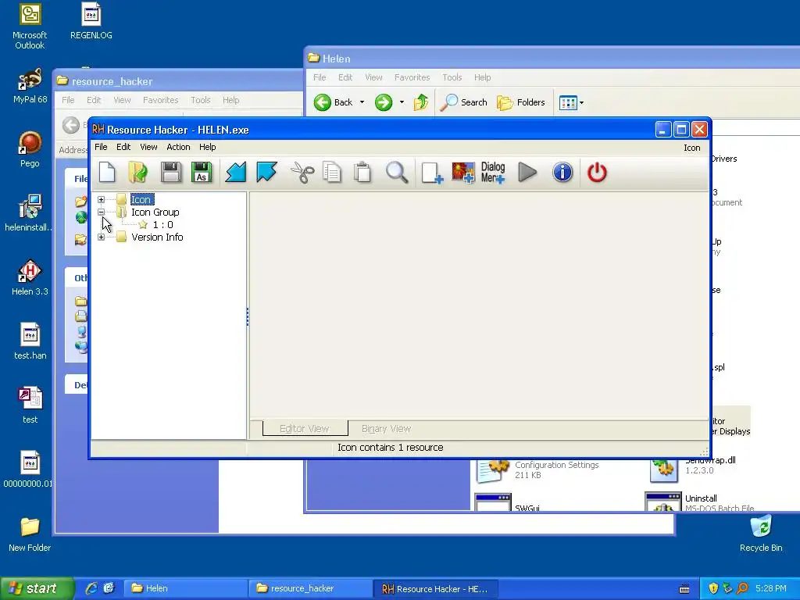Click the red power Exit icon
The height and width of the screenshot is (600, 800).
pyautogui.click(x=596, y=172)
